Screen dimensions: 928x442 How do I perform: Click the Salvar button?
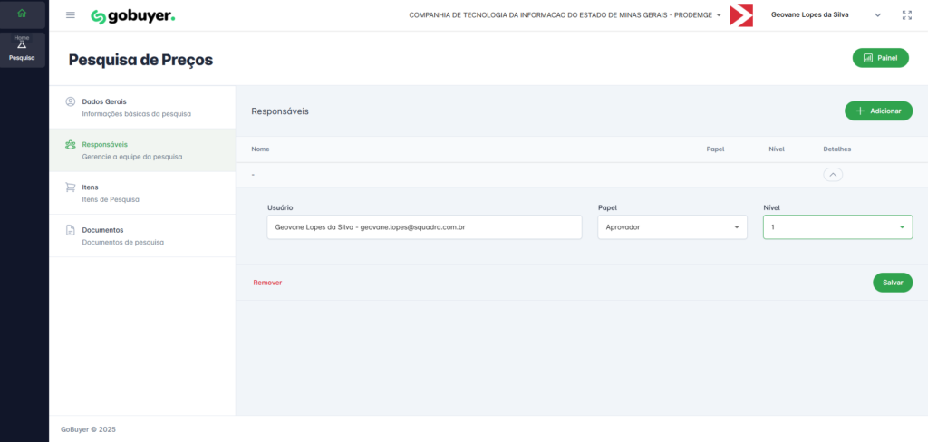click(892, 283)
